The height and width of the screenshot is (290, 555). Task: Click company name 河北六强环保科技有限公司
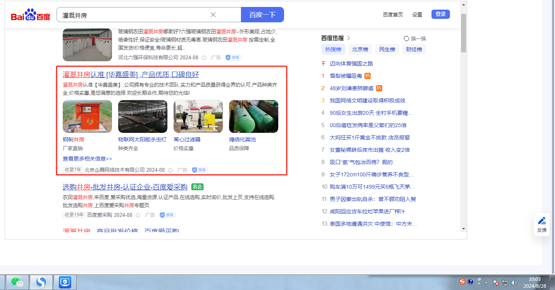[x=148, y=57]
